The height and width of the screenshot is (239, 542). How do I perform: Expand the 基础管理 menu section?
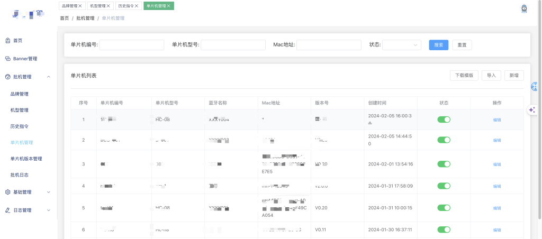(x=49, y=192)
